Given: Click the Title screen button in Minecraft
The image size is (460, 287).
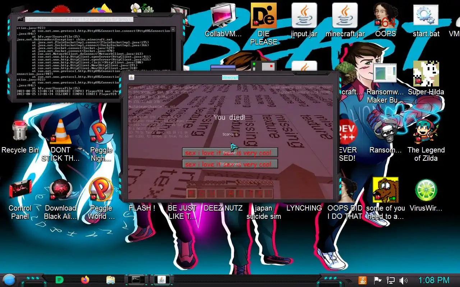Looking at the screenshot, I should 230,164.
